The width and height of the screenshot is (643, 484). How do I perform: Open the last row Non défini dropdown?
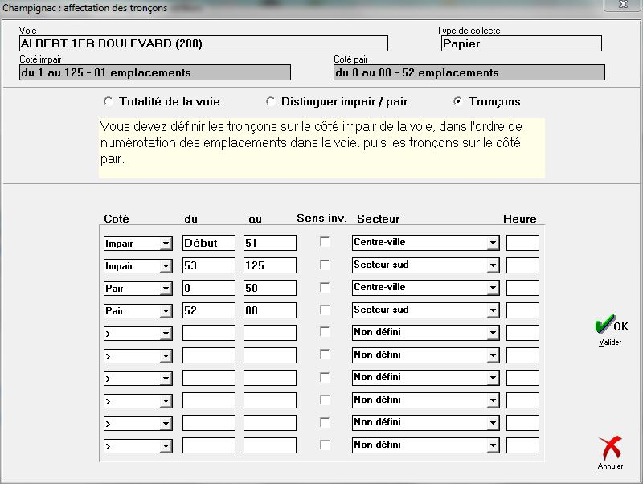coord(492,445)
